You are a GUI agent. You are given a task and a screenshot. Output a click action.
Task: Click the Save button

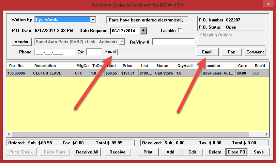coord(259,152)
